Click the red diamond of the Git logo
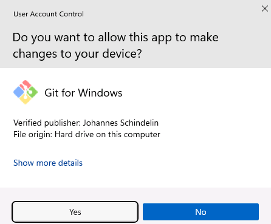 pyautogui.click(x=26, y=85)
